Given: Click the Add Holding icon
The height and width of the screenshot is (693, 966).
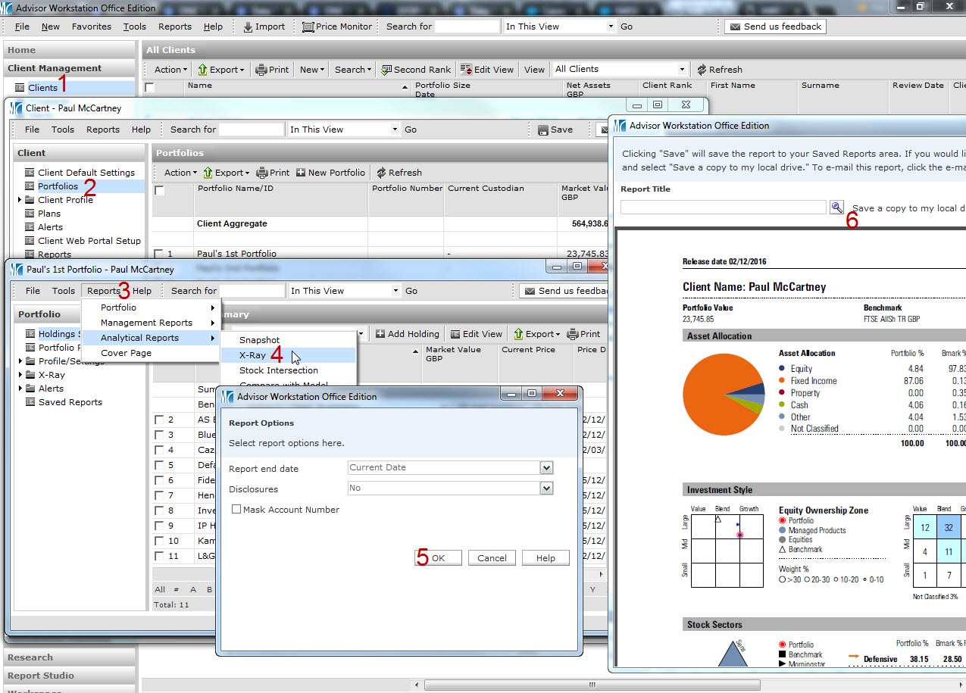Looking at the screenshot, I should pyautogui.click(x=380, y=334).
